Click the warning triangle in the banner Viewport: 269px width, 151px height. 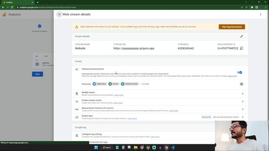[x=76, y=27]
